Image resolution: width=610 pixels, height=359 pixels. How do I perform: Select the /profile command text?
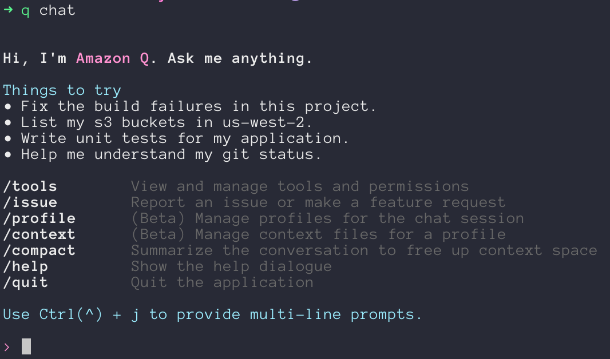click(39, 218)
